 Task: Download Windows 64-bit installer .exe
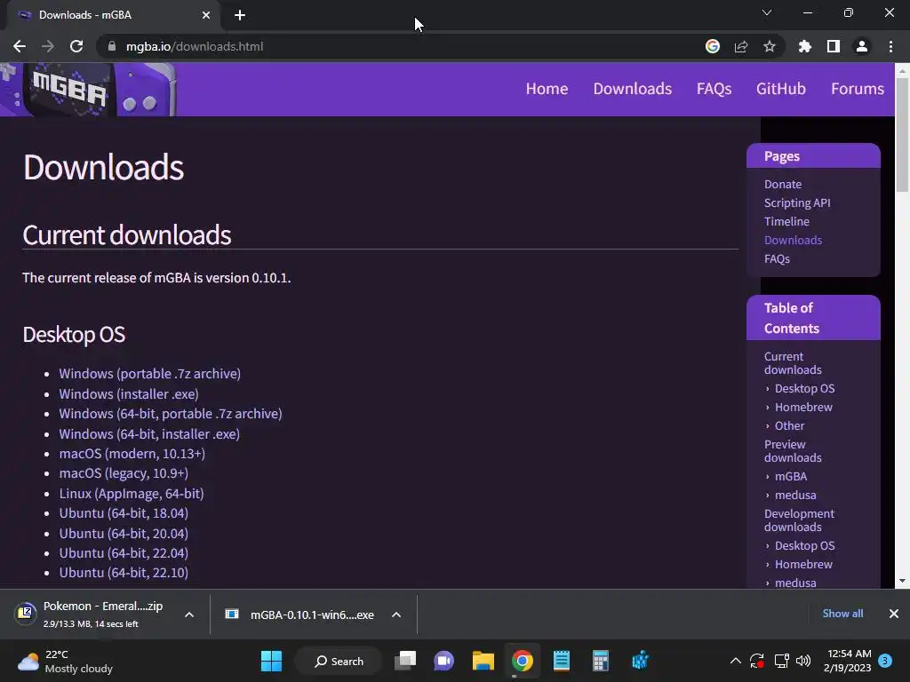coord(149,433)
